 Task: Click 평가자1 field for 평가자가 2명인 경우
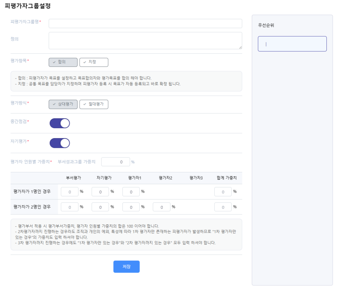pyautogui.click(x=131, y=207)
